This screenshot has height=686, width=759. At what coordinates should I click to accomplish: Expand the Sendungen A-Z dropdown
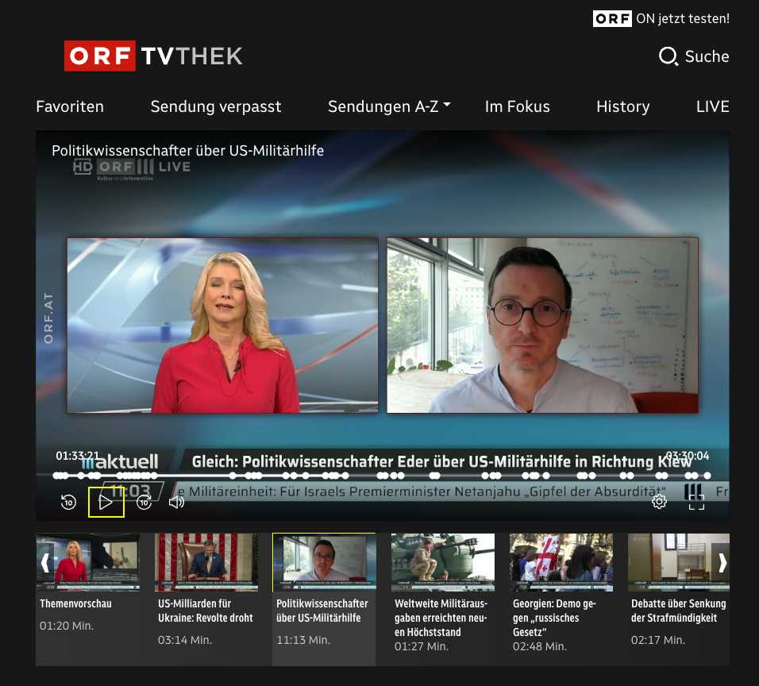389,106
